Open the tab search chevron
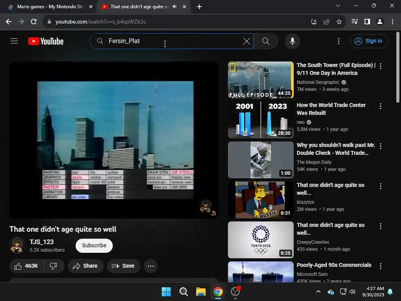This screenshot has height=301, width=401. 338,5
